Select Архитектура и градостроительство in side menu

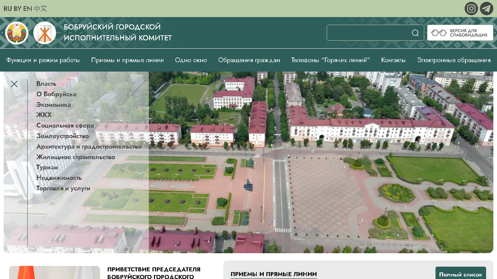pyautogui.click(x=89, y=147)
